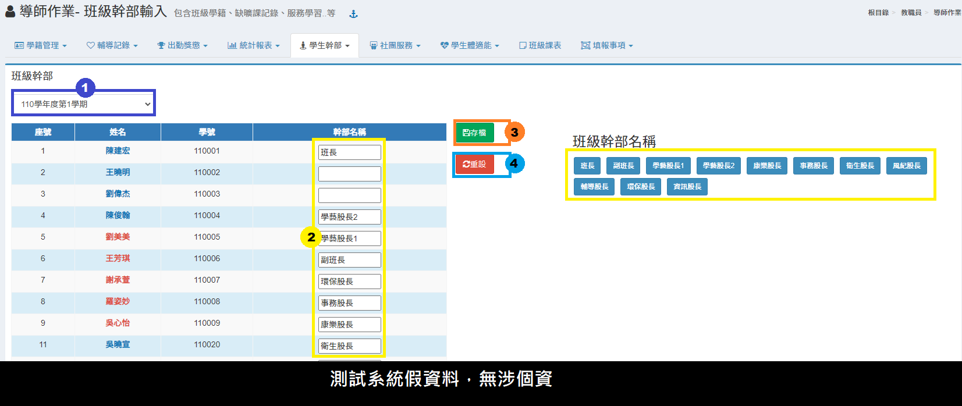Select the 學生幹部 tab
The height and width of the screenshot is (406, 962).
pos(325,45)
